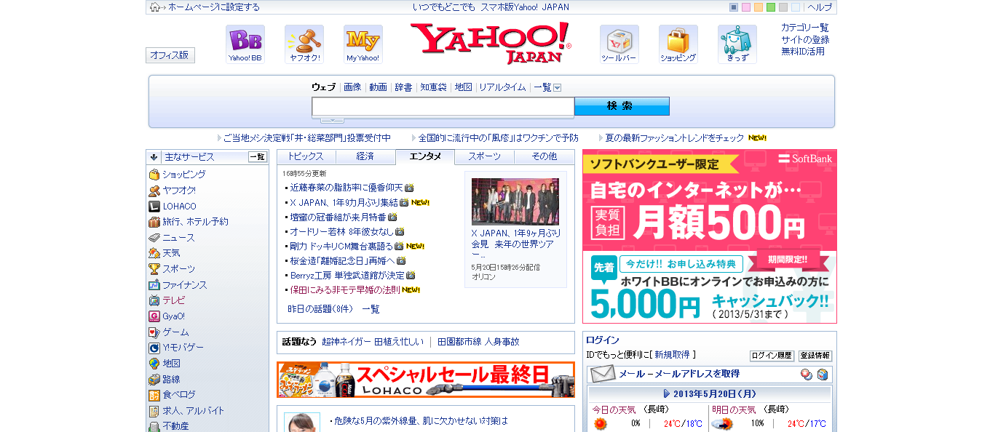Click the sidebar 食べログ icon
This screenshot has height=432, width=982.
pyautogui.click(x=154, y=395)
